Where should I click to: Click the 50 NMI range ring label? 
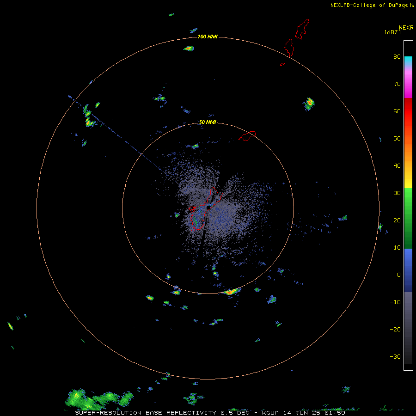[208, 122]
